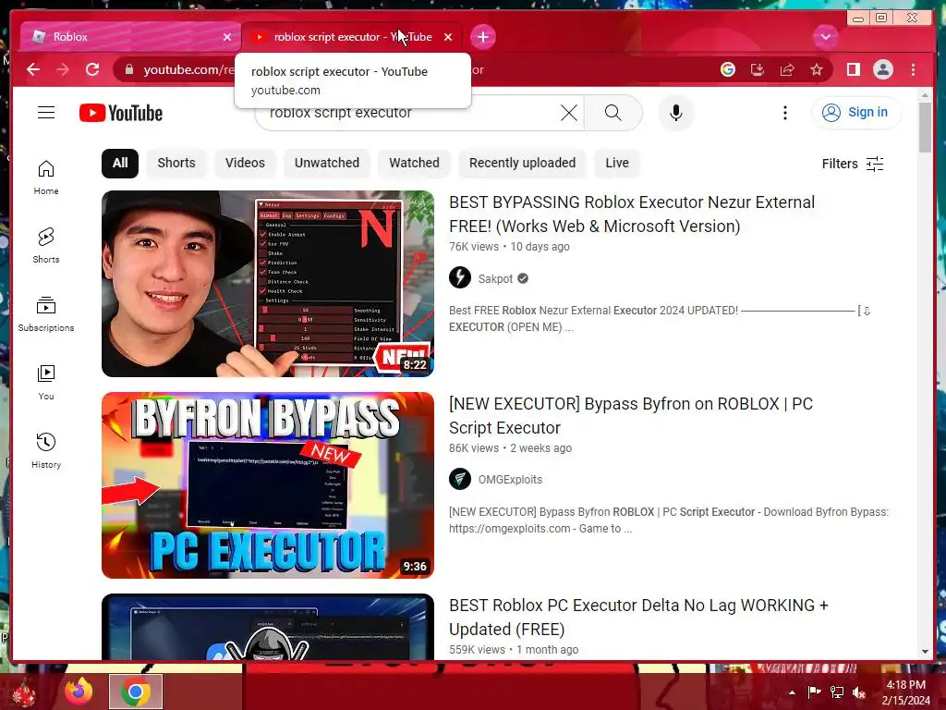Share this page via address bar icon

[x=787, y=69]
